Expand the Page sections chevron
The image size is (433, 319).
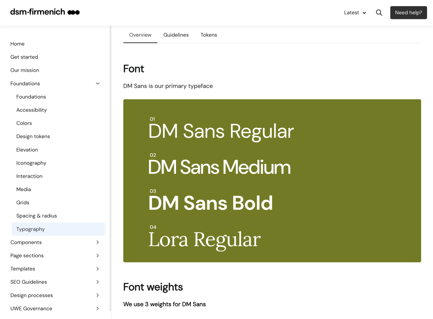98,256
